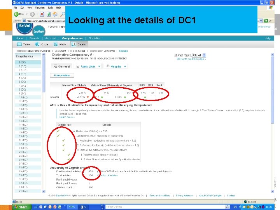The height and width of the screenshot is (210, 280).
Task: Click the Contact footer link
Action: [x=231, y=196]
